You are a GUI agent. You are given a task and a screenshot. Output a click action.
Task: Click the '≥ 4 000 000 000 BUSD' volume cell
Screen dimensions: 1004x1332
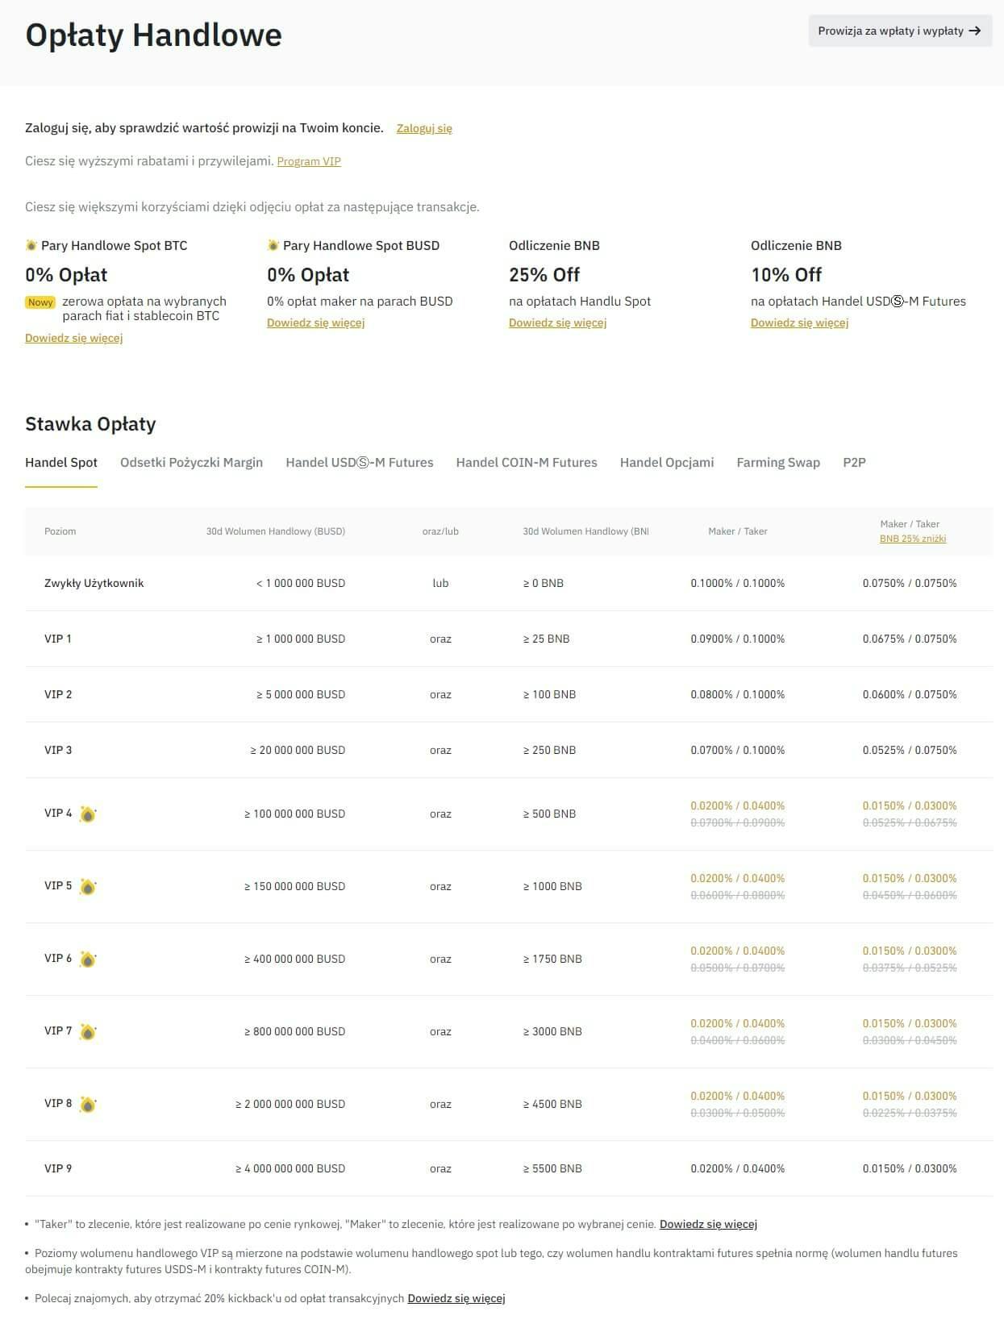pyautogui.click(x=290, y=1168)
